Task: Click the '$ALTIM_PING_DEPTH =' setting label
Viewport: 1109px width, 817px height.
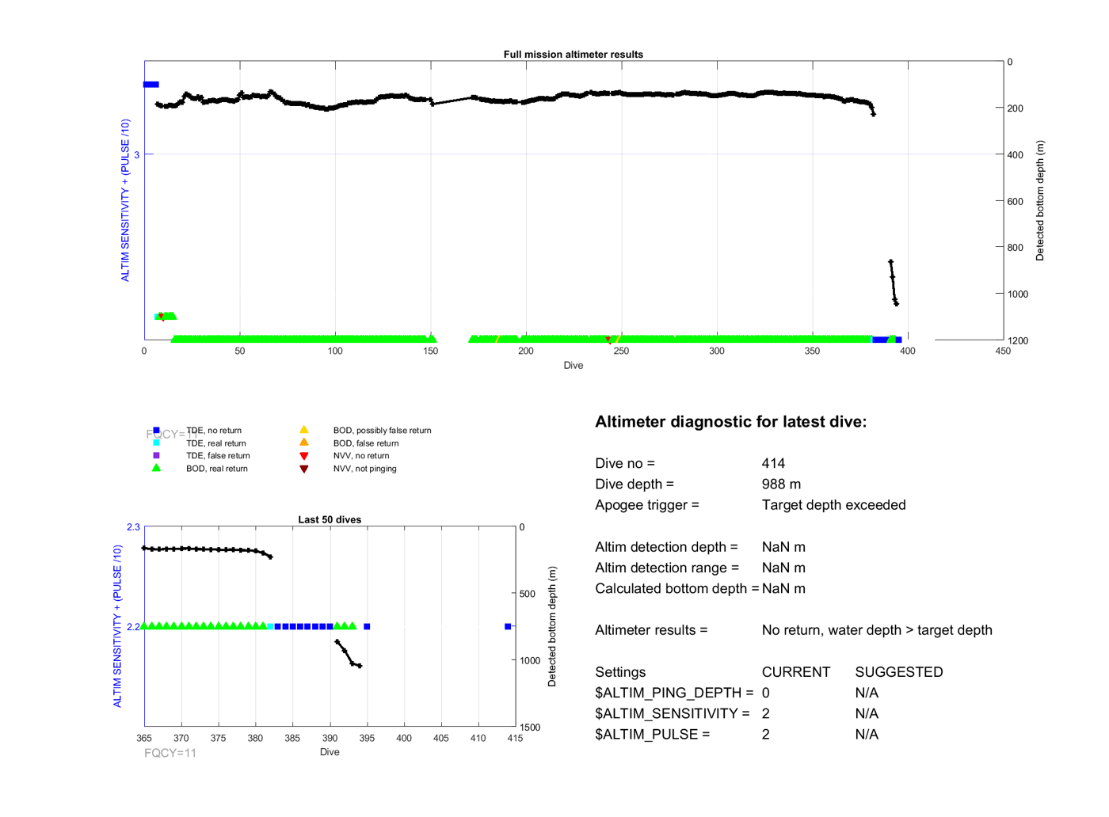Action: (674, 693)
